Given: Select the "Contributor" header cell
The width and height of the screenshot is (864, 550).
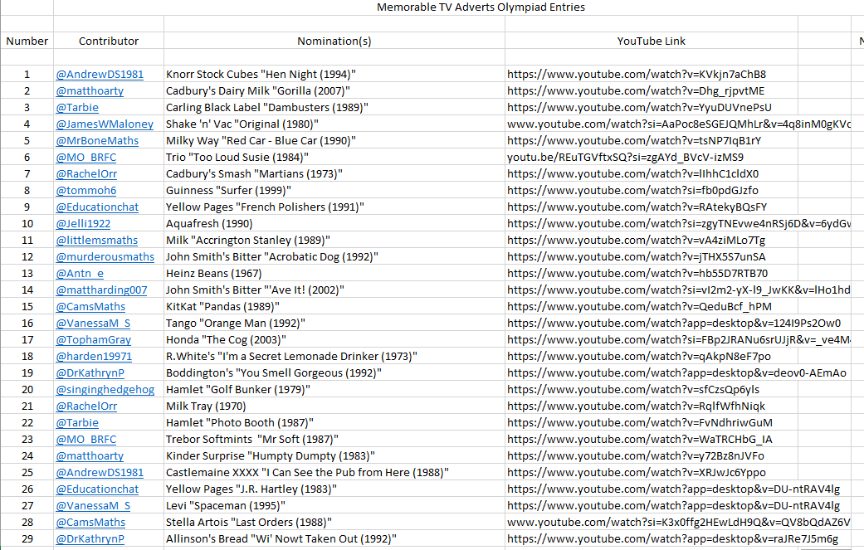Looking at the screenshot, I should pos(109,41).
